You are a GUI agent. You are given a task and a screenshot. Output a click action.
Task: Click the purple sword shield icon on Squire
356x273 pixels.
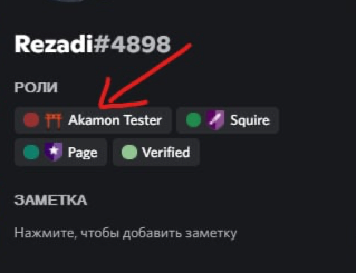215,120
